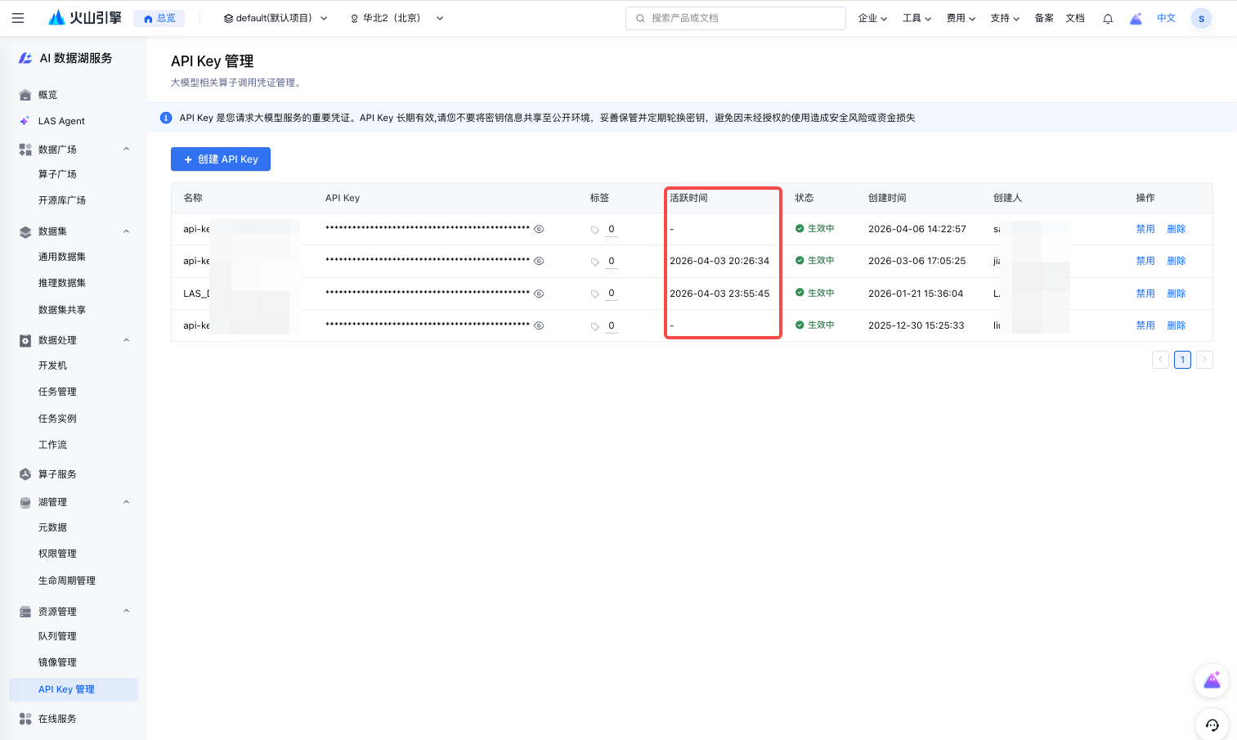Go to LAS Agent in sidebar
This screenshot has width=1237, height=740.
click(x=61, y=121)
